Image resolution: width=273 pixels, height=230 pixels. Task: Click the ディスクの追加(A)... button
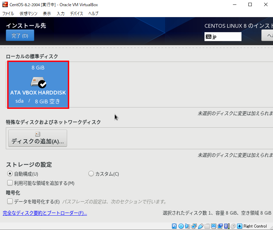(x=38, y=138)
